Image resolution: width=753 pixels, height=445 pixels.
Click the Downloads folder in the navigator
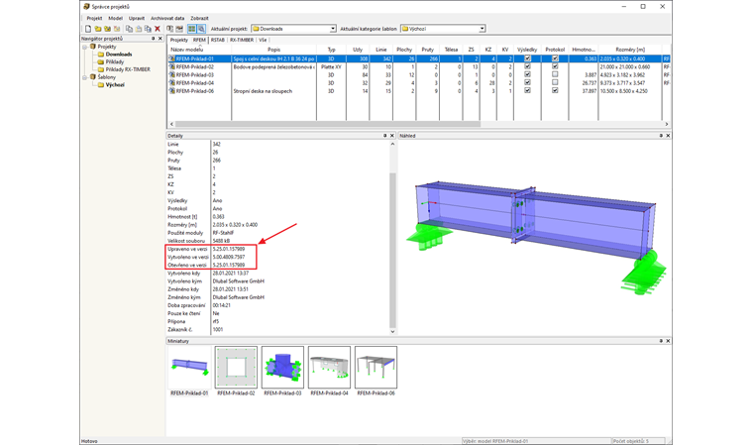click(x=115, y=55)
